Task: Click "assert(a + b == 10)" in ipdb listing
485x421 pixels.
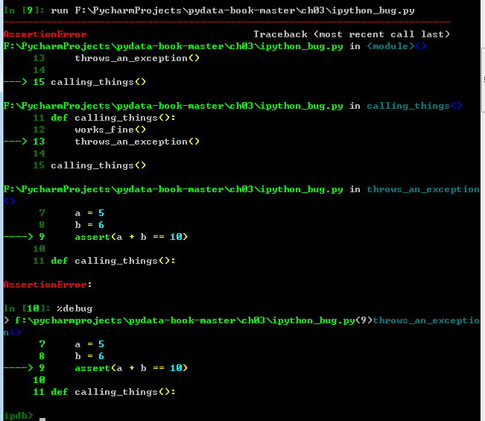Action: [131, 368]
